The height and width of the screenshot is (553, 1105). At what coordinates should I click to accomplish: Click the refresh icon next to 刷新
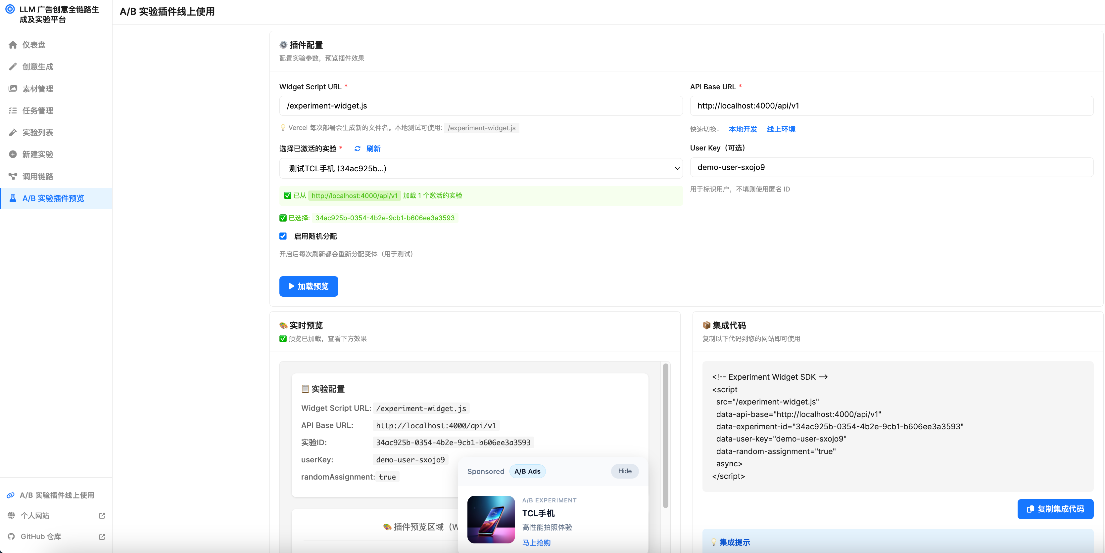click(x=357, y=149)
